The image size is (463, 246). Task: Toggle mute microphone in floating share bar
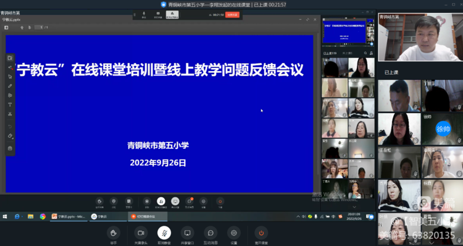click(x=144, y=15)
